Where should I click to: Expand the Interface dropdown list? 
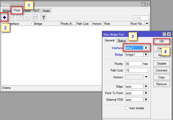[146, 48]
